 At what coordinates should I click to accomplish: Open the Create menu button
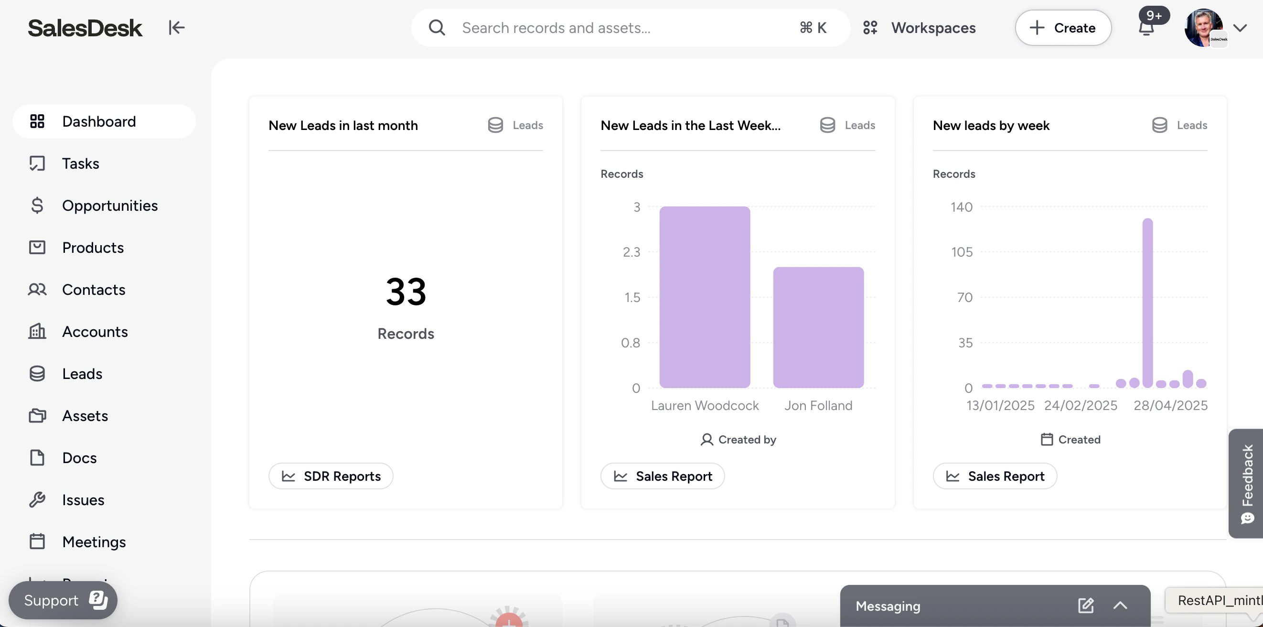[x=1062, y=28]
